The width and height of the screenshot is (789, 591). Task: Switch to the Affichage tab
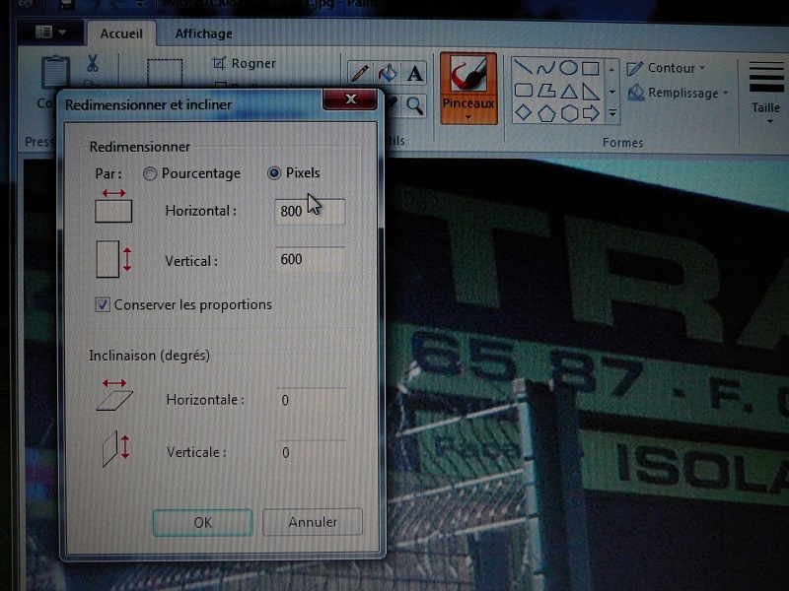click(x=203, y=33)
